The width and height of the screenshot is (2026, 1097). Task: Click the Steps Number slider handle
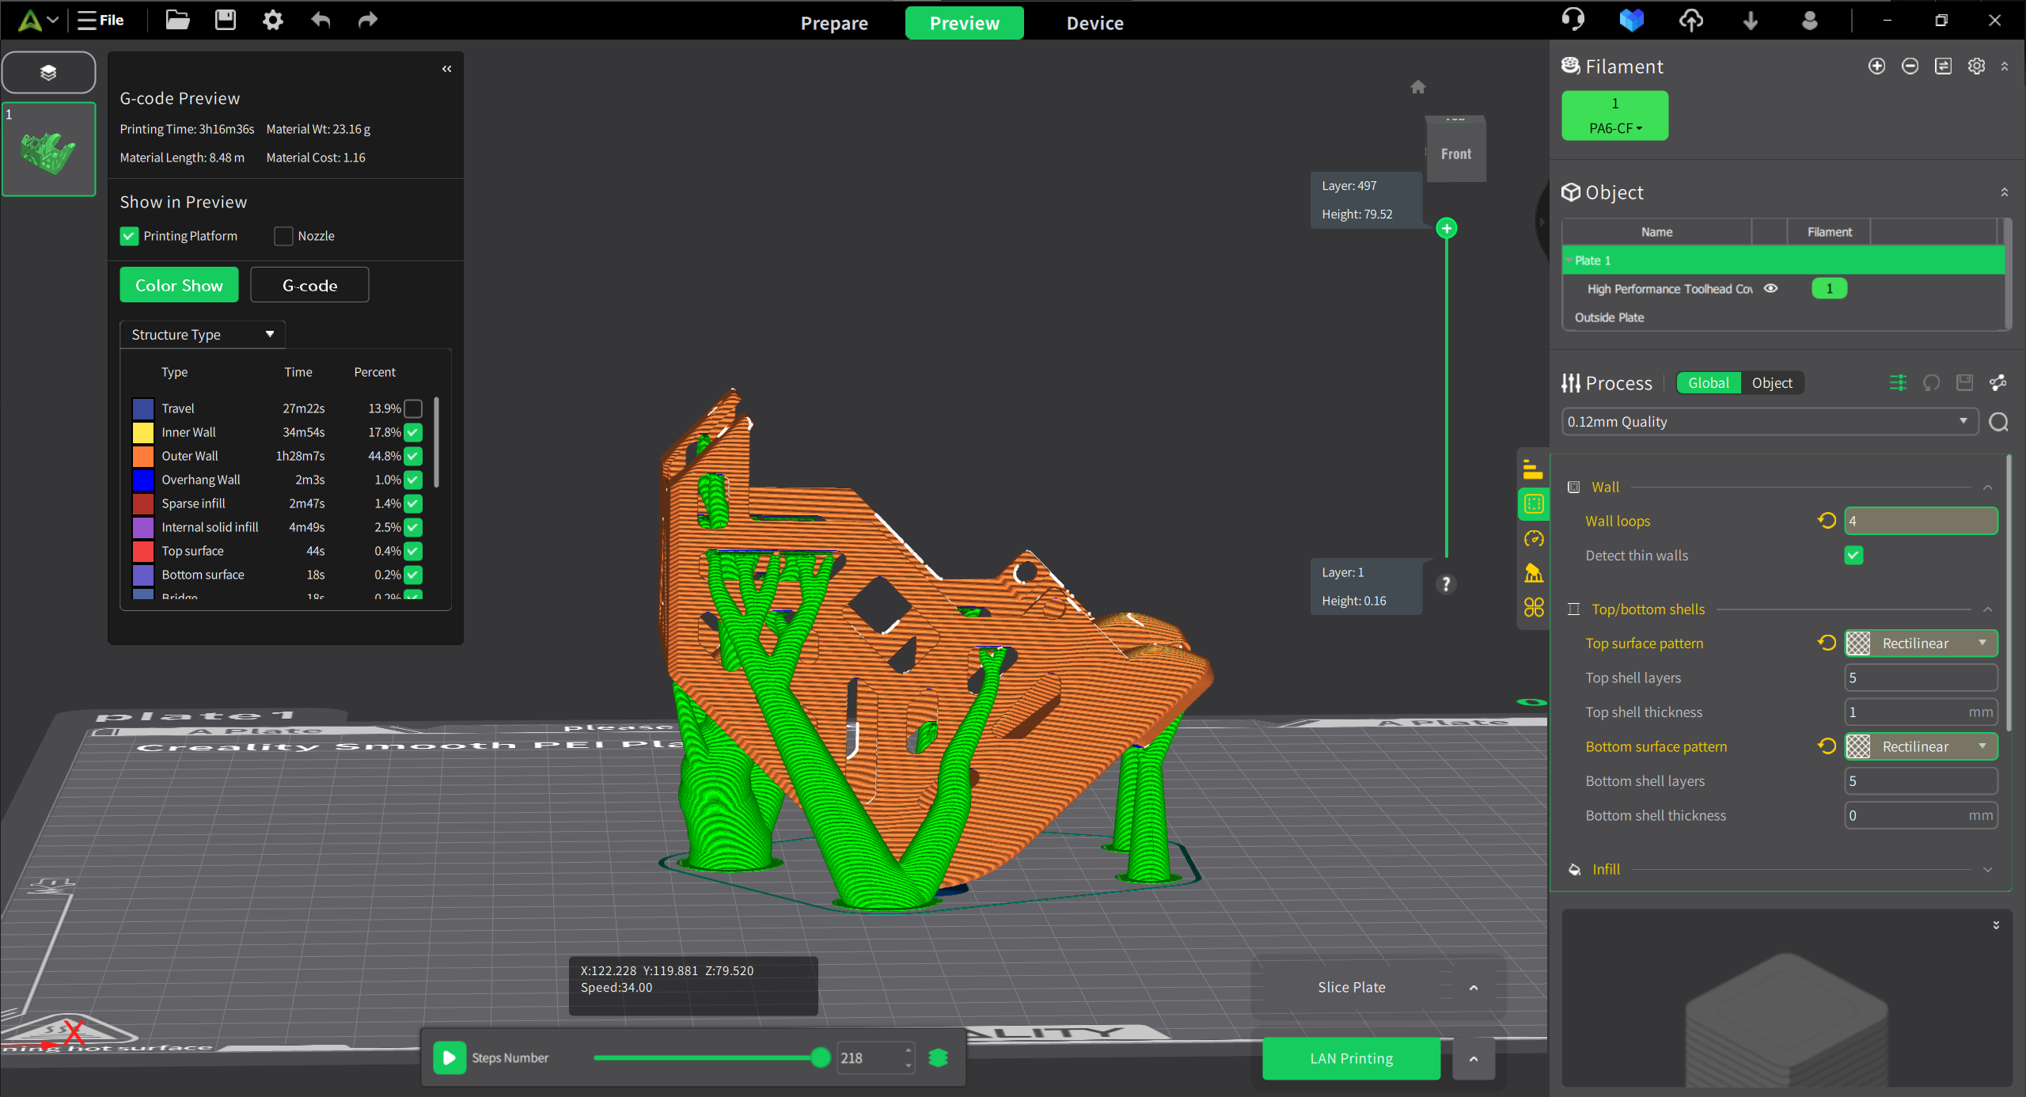(x=821, y=1057)
